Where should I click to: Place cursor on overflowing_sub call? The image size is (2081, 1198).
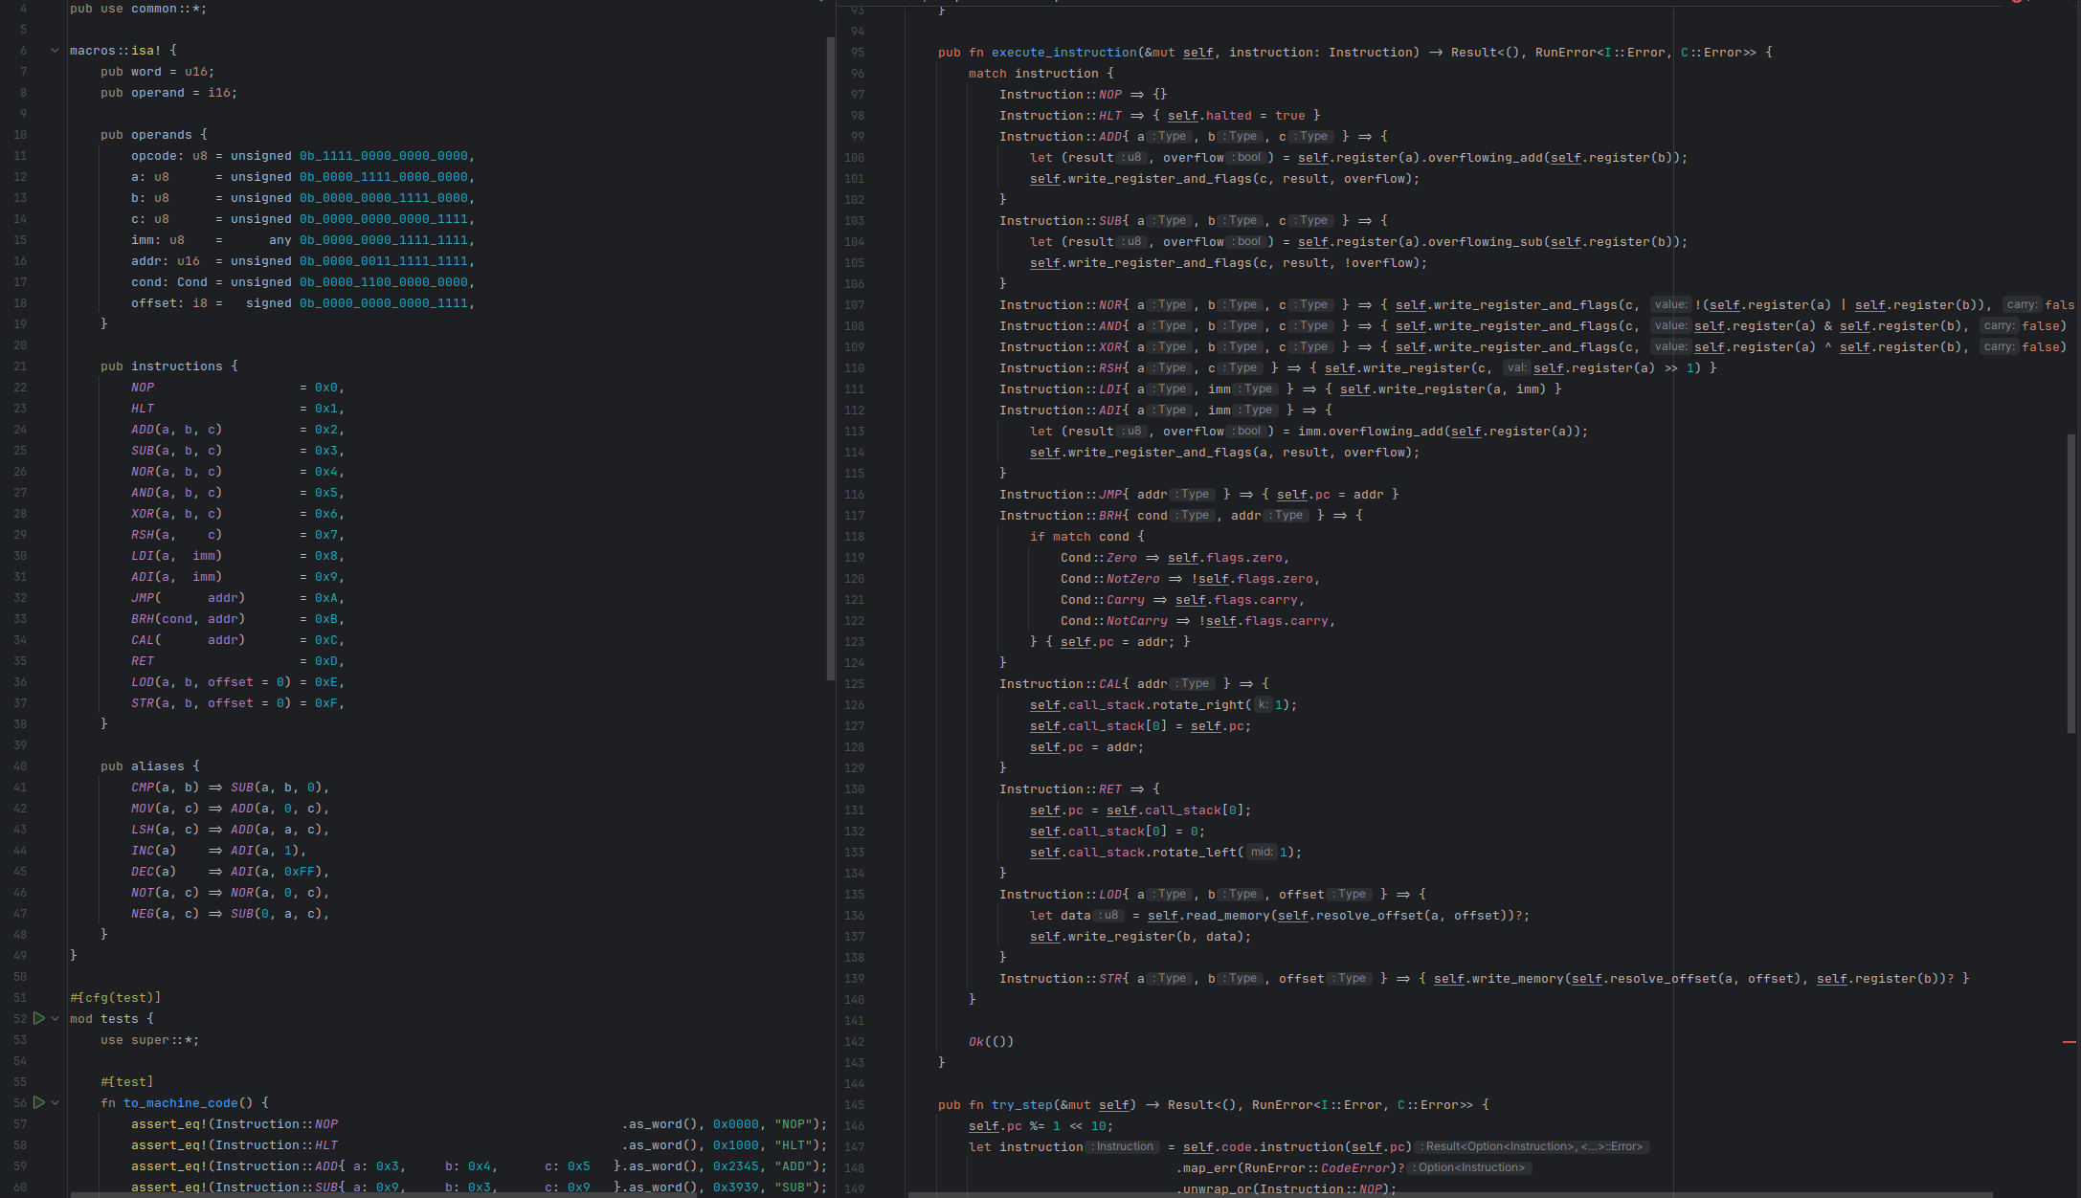pyautogui.click(x=1485, y=242)
